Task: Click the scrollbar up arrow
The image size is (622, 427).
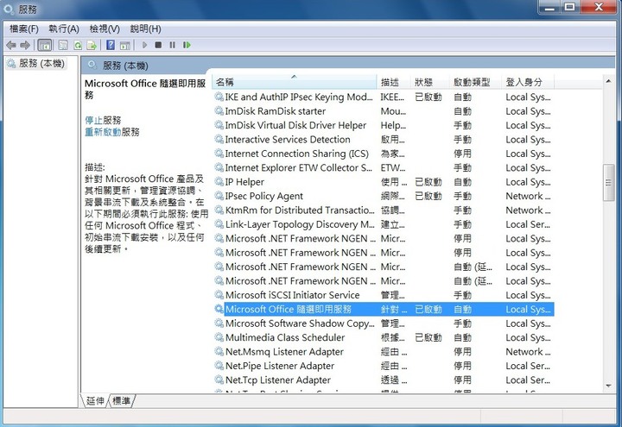Action: tap(608, 81)
